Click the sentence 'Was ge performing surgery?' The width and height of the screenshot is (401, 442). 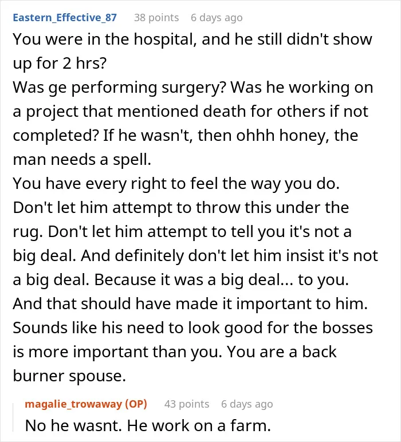pos(120,88)
